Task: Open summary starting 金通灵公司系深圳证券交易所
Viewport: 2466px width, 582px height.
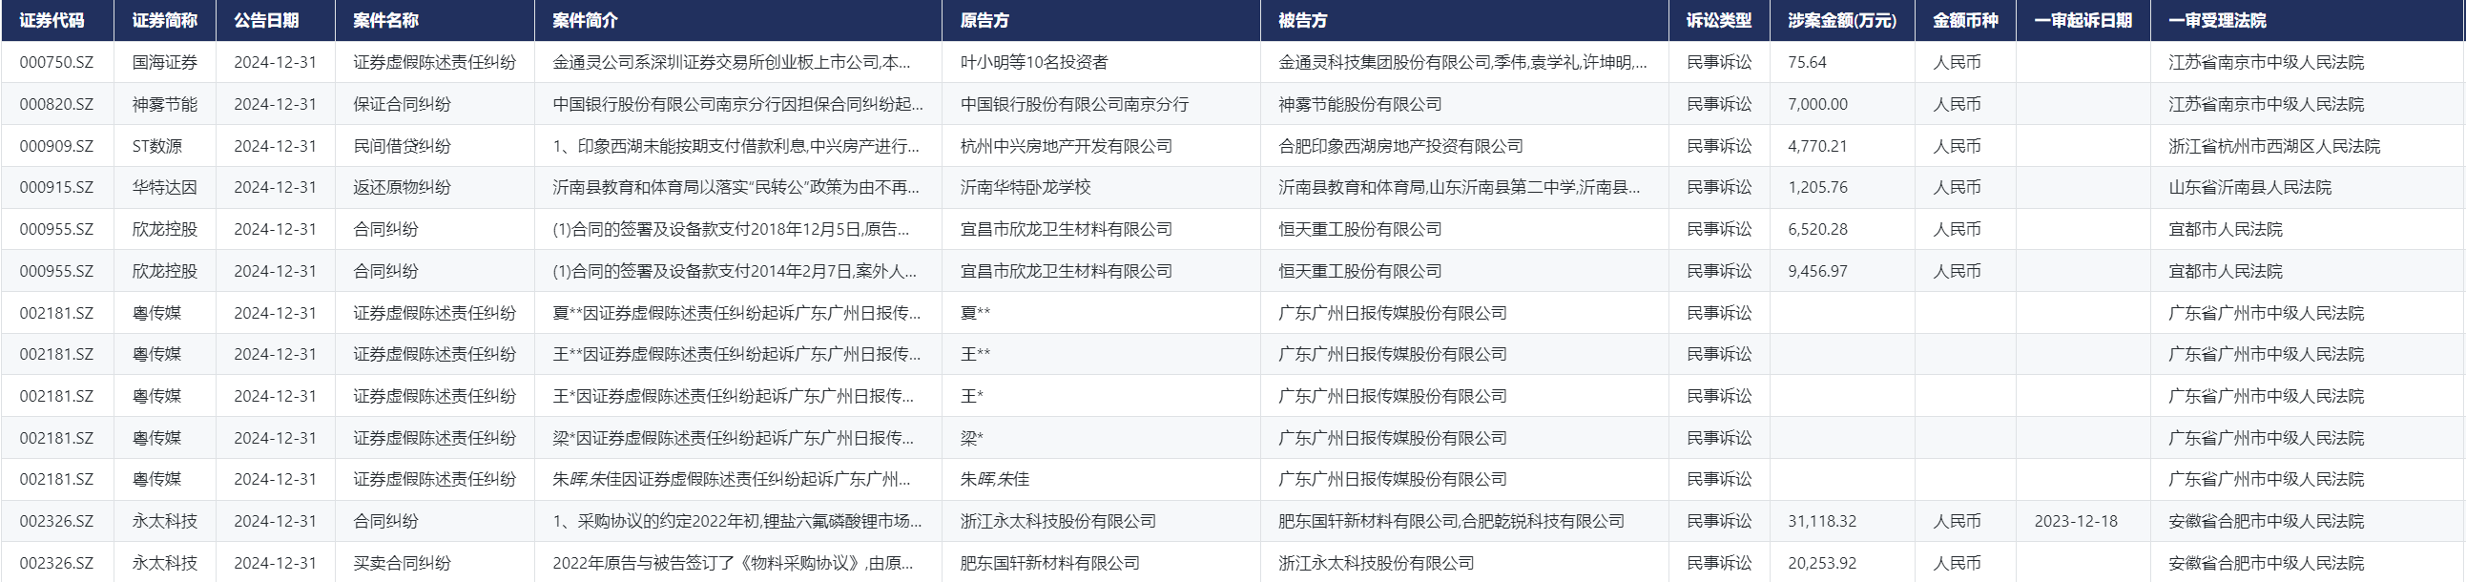Action: click(732, 62)
